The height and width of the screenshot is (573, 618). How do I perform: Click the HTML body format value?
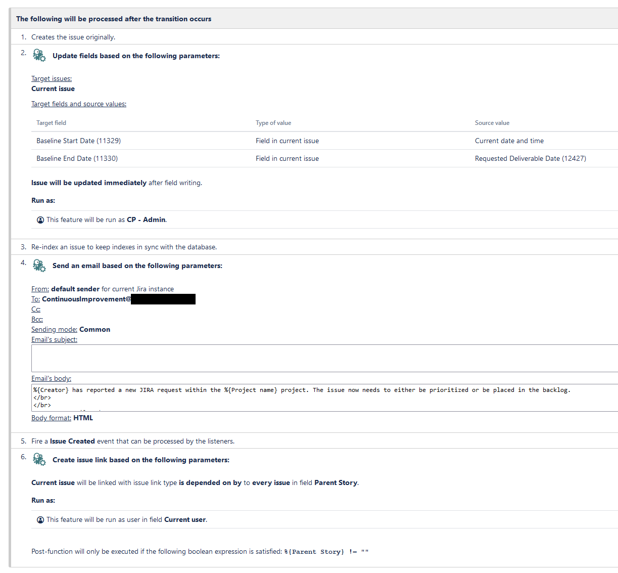click(83, 418)
